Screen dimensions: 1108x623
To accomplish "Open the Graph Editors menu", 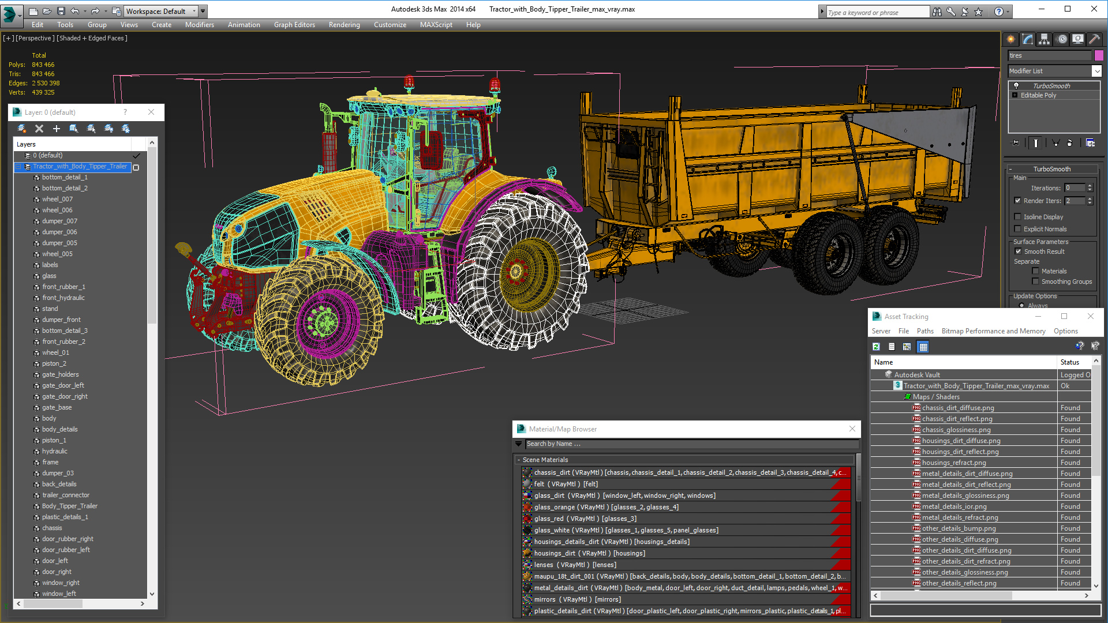I will pyautogui.click(x=294, y=25).
